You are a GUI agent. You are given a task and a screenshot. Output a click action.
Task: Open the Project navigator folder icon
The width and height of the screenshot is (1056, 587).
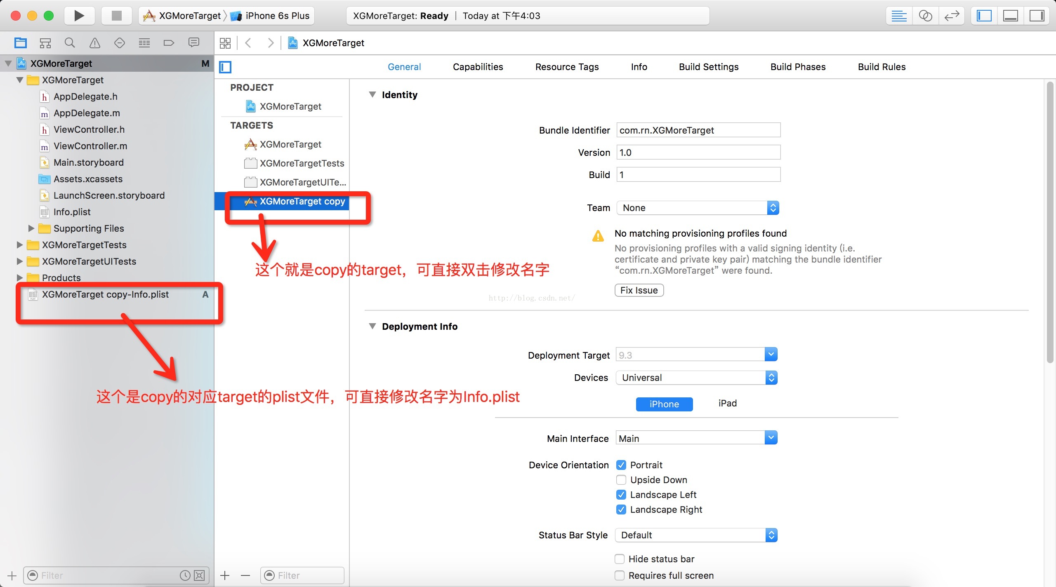click(x=20, y=43)
